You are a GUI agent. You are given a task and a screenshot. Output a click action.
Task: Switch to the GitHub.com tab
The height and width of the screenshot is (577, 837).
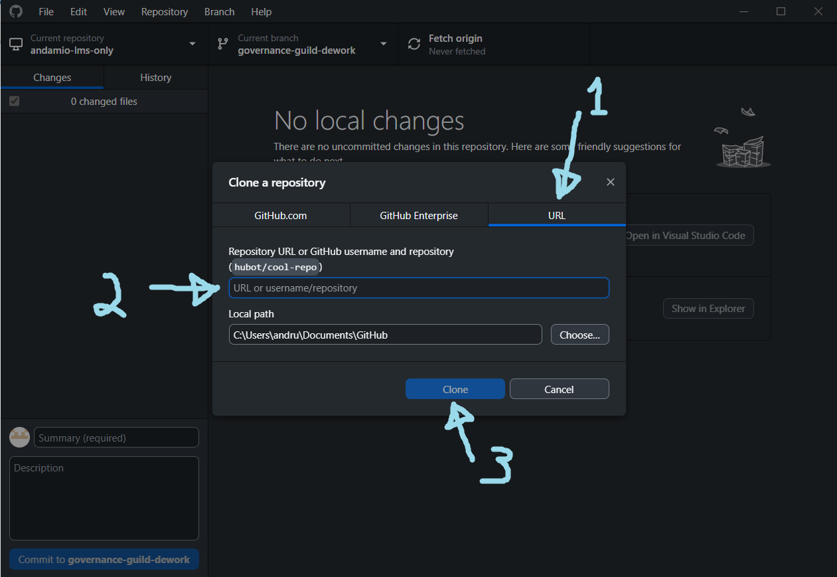(x=280, y=216)
